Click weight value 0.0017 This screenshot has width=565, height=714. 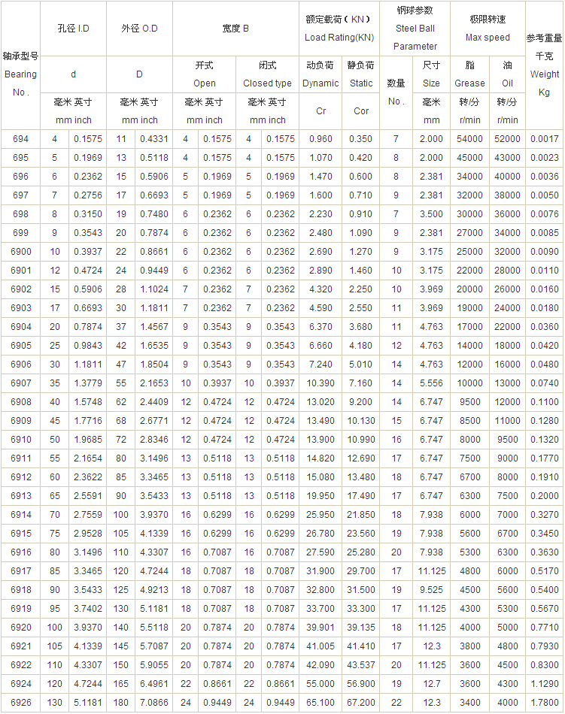click(544, 139)
